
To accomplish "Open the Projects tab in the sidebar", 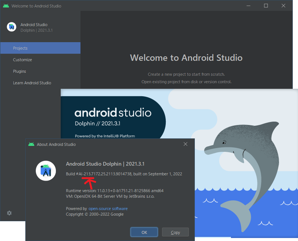I will [20, 48].
